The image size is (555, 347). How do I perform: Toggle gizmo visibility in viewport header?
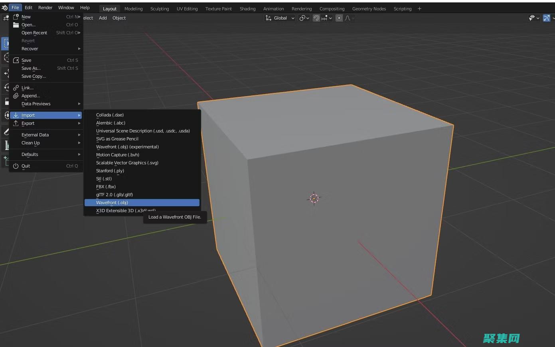(x=547, y=18)
